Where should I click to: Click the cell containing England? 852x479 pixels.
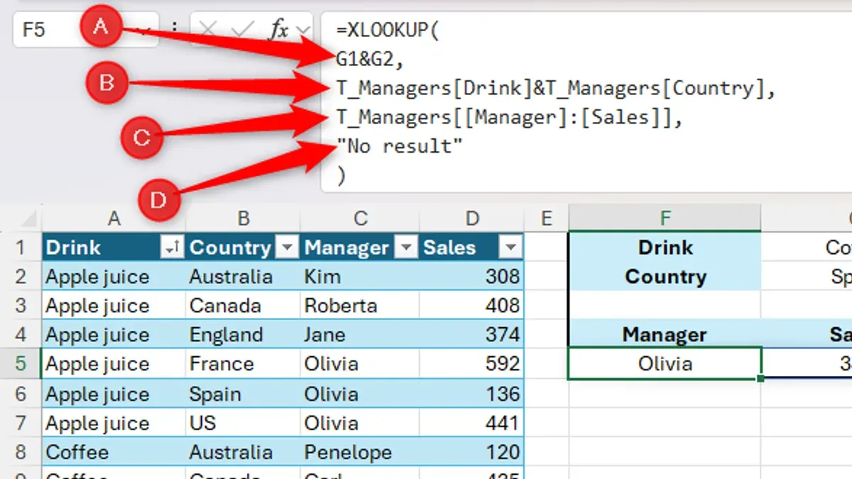click(x=243, y=335)
